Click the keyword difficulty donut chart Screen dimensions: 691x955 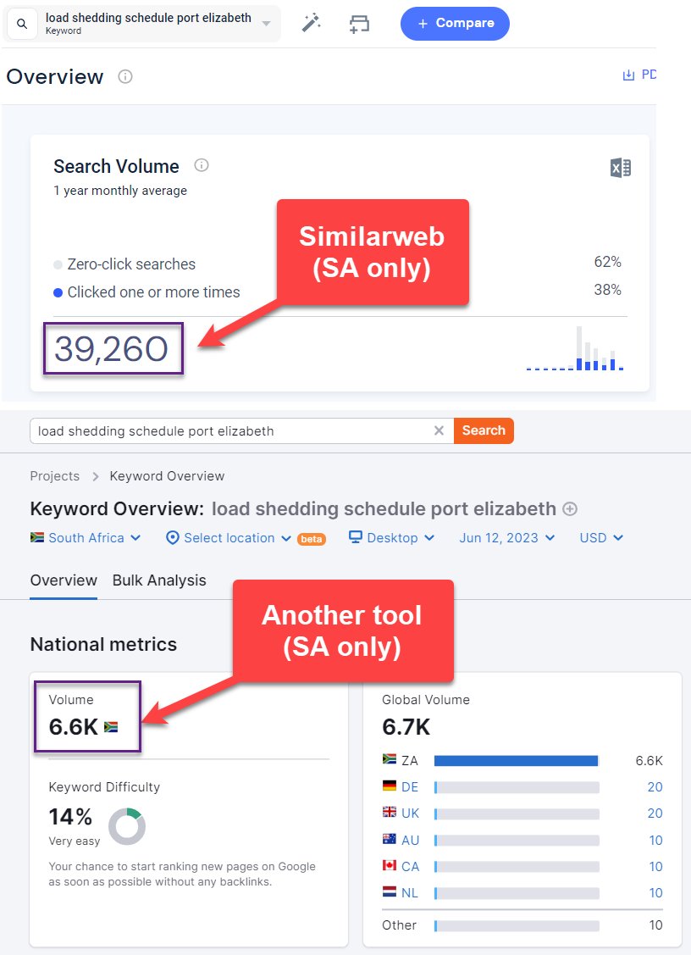click(127, 826)
